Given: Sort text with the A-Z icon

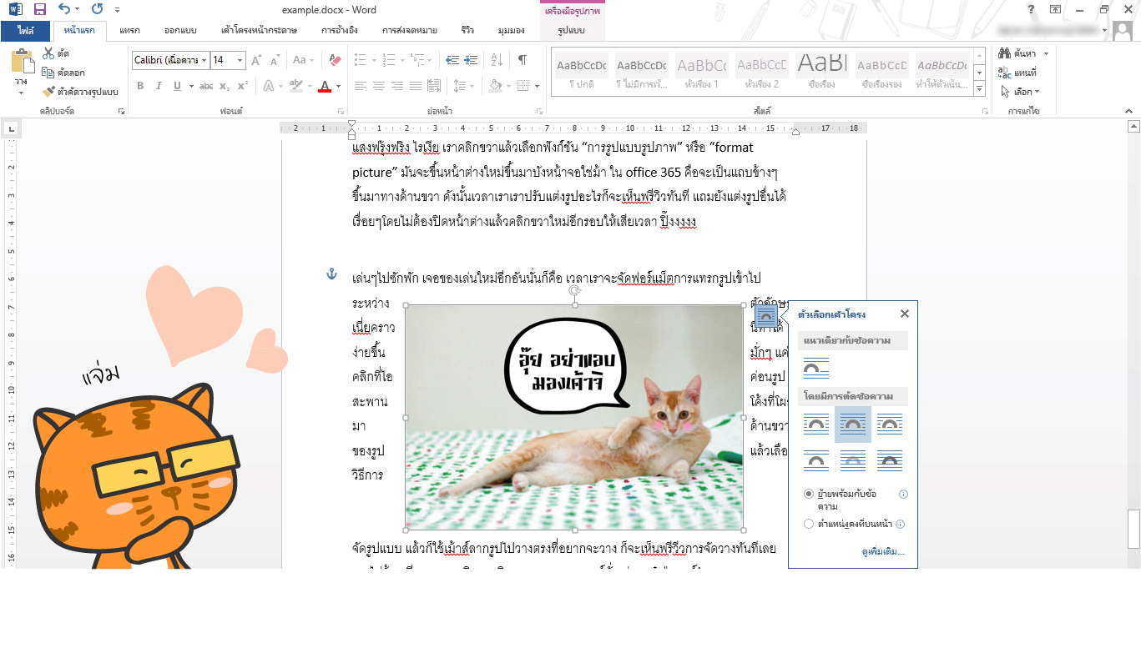Looking at the screenshot, I should point(497,60).
